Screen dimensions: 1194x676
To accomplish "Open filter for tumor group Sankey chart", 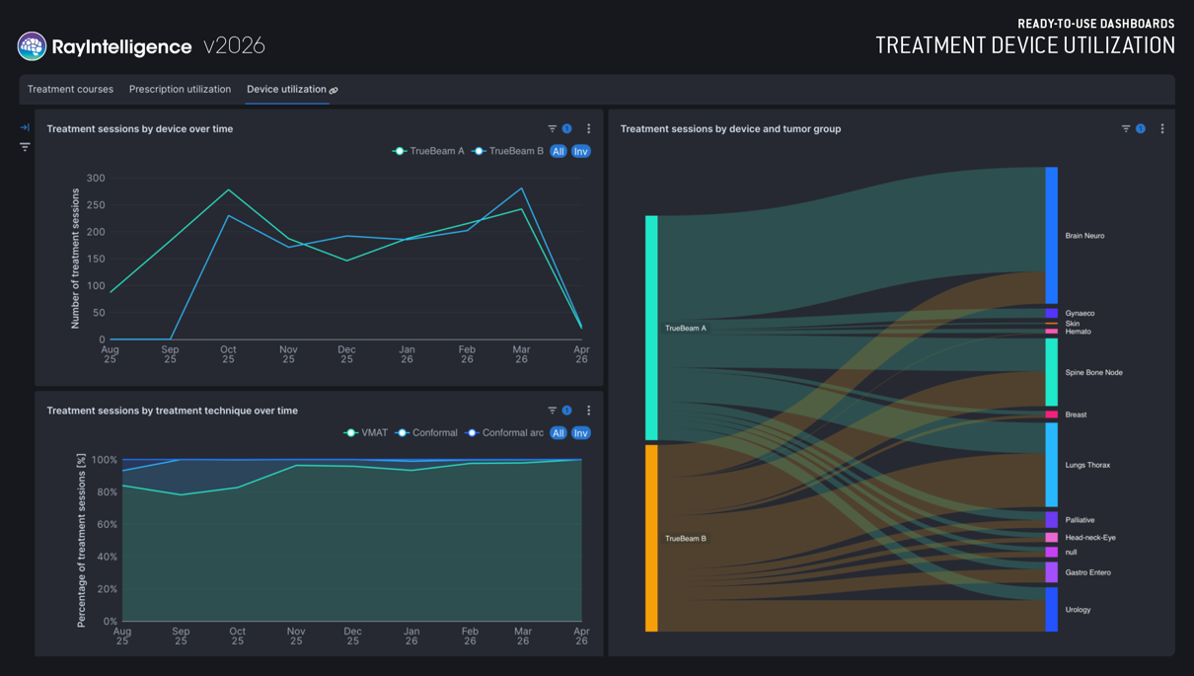I will (x=1126, y=129).
